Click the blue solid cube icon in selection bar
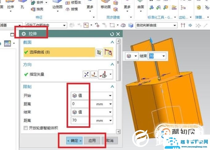Screen dimensions: 210x150 (130, 25)
